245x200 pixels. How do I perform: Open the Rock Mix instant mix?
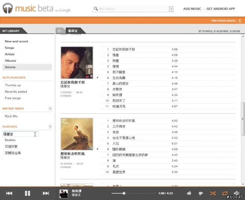(x=11, y=116)
